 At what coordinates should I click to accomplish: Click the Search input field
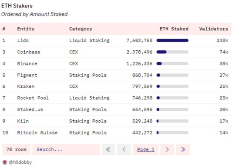(66, 149)
